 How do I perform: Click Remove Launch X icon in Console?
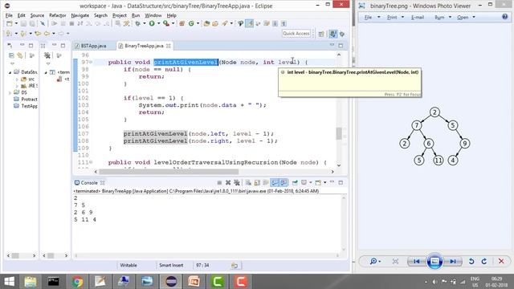(x=228, y=182)
